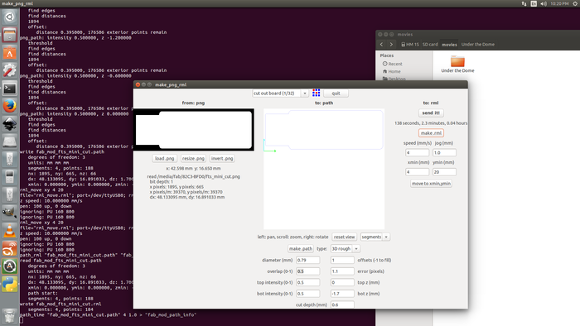Click the '138 seconds, 2.3 minutes' time estimate

(431, 123)
